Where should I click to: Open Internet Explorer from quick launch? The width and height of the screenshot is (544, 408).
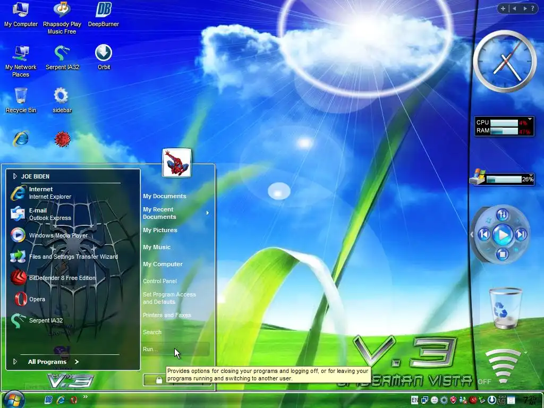tap(61, 400)
